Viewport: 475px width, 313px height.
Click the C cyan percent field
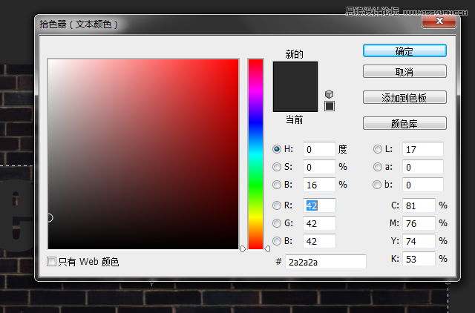pos(419,205)
